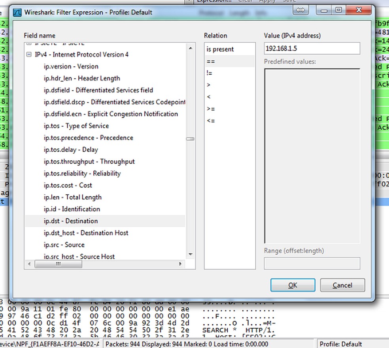Click 'Packets: 944 Displayed: 944' status bar text
This screenshot has height=348, width=389.
pos(144,344)
